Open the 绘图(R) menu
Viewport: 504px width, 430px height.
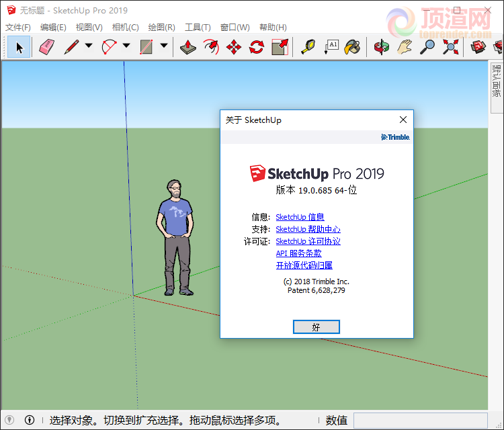click(x=162, y=28)
